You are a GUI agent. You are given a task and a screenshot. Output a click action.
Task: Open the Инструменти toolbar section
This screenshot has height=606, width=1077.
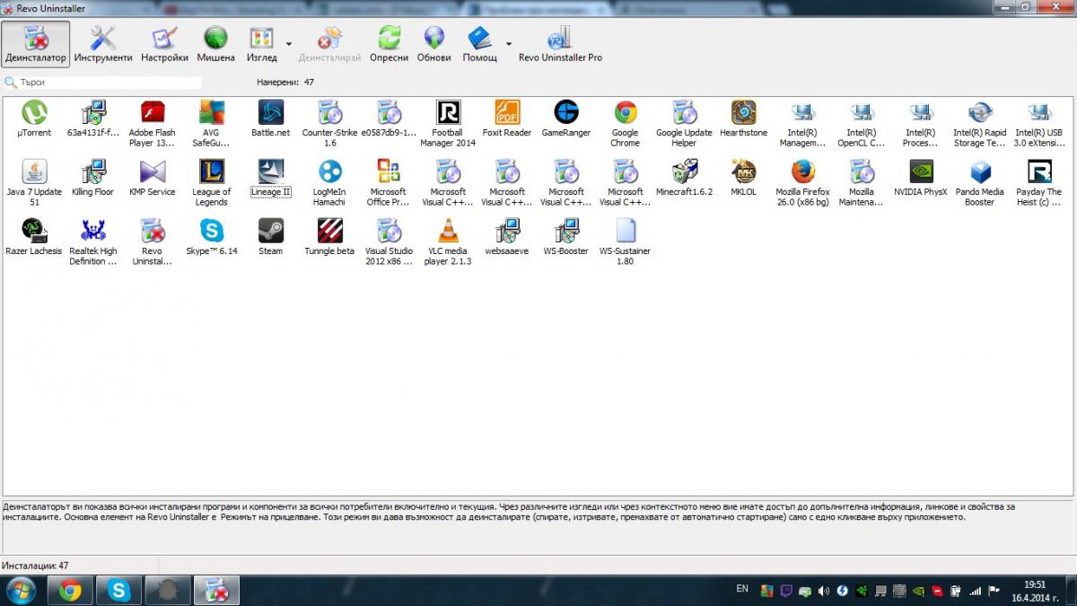coord(103,44)
